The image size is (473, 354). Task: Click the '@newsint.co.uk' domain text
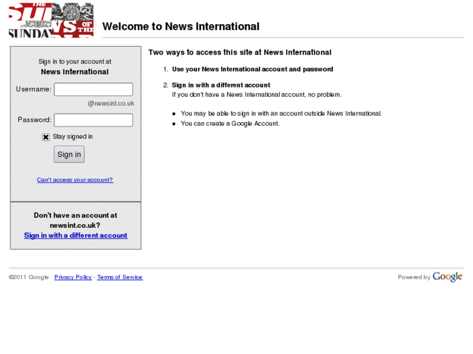tap(111, 103)
